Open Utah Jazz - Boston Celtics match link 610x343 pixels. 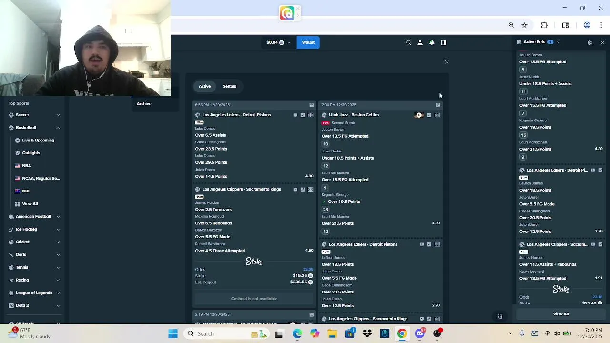[x=354, y=115]
